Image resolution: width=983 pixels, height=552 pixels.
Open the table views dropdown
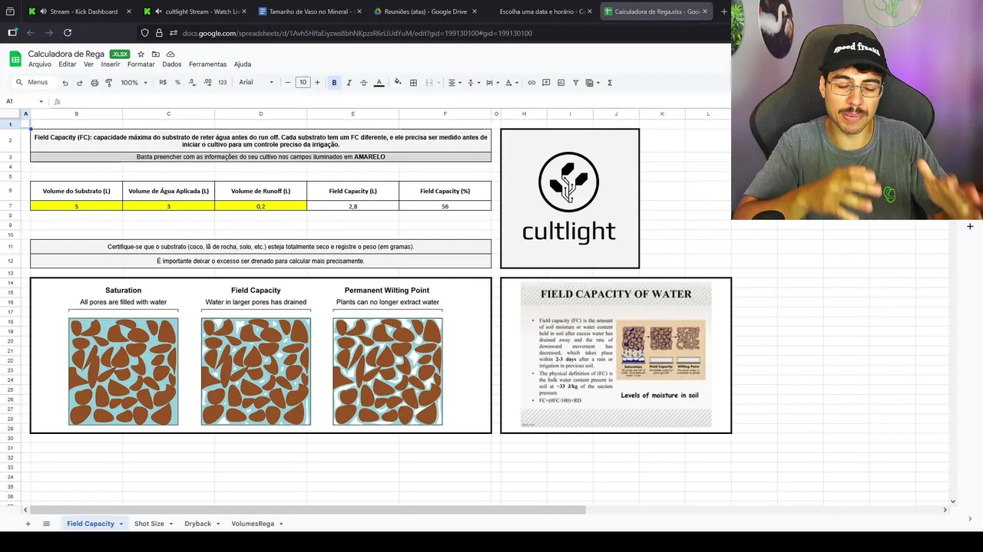click(x=592, y=83)
